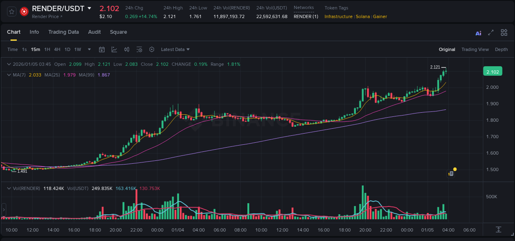Click the current price label 2.102

(492, 71)
